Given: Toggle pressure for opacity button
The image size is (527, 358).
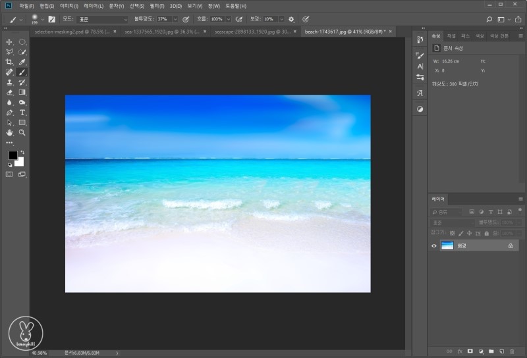Looking at the screenshot, I should 186,19.
